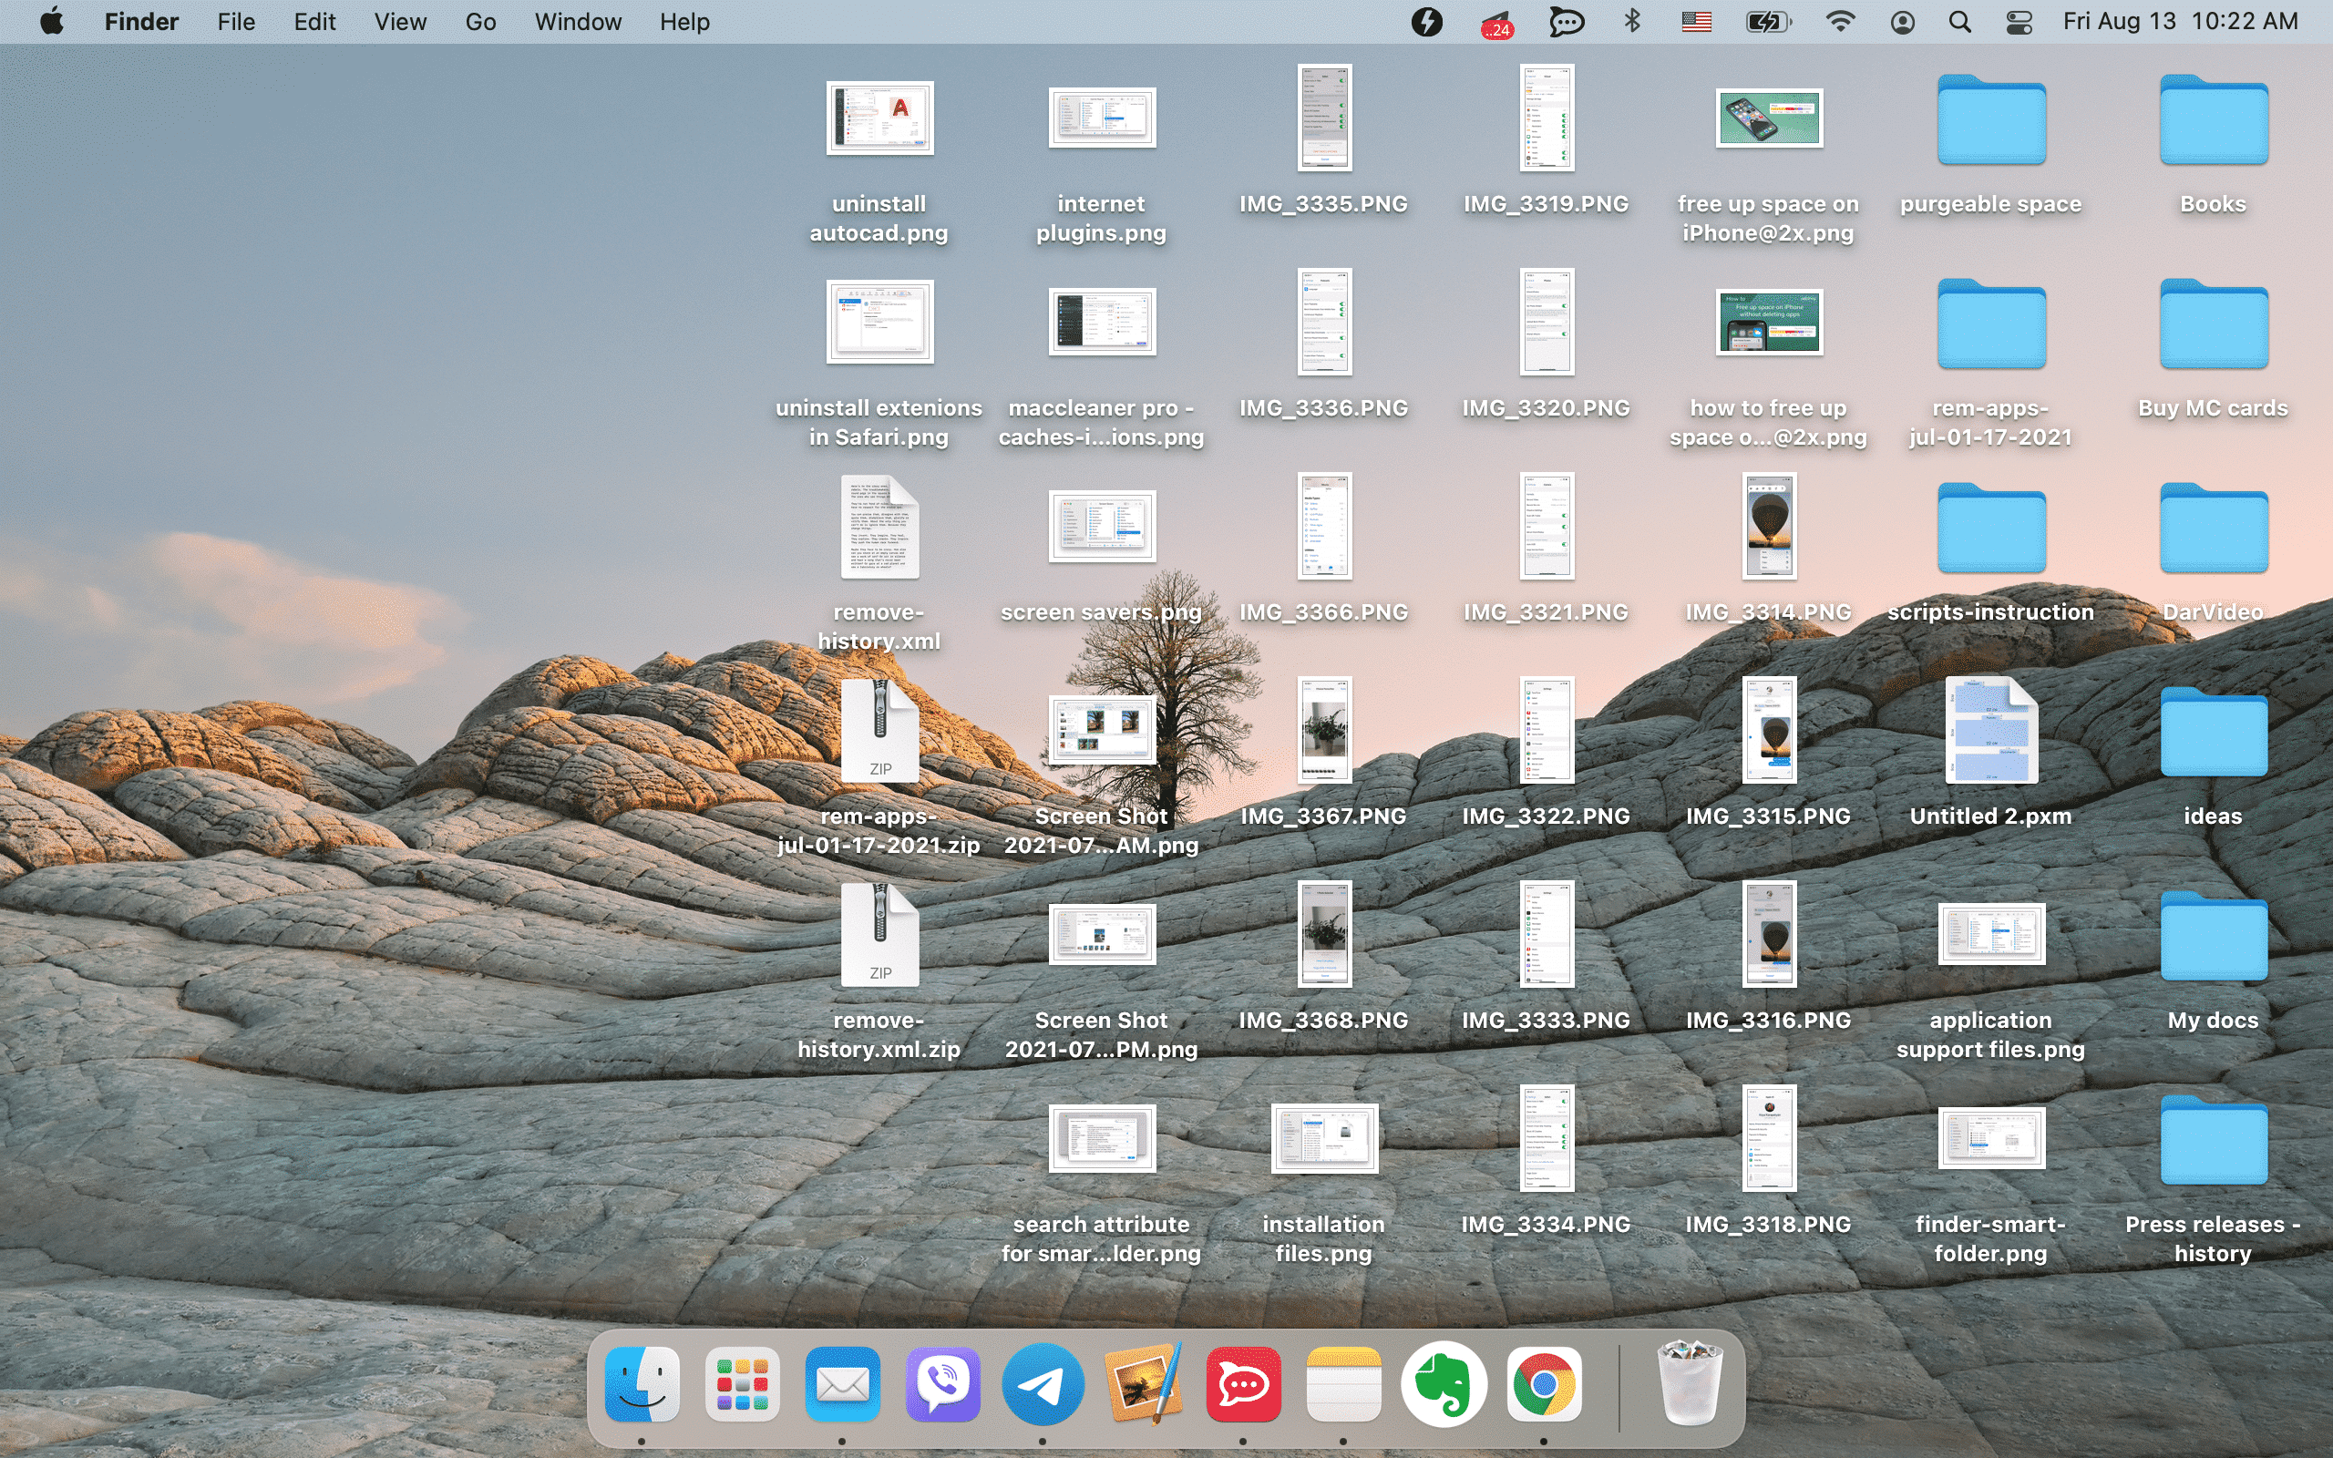Launch Viber from the dock
Image resolution: width=2333 pixels, height=1458 pixels.
click(x=939, y=1386)
